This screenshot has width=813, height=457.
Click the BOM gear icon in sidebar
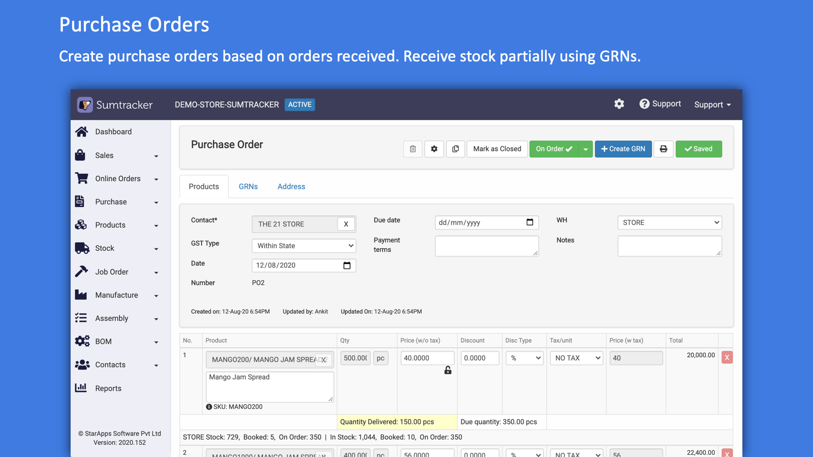pos(82,341)
